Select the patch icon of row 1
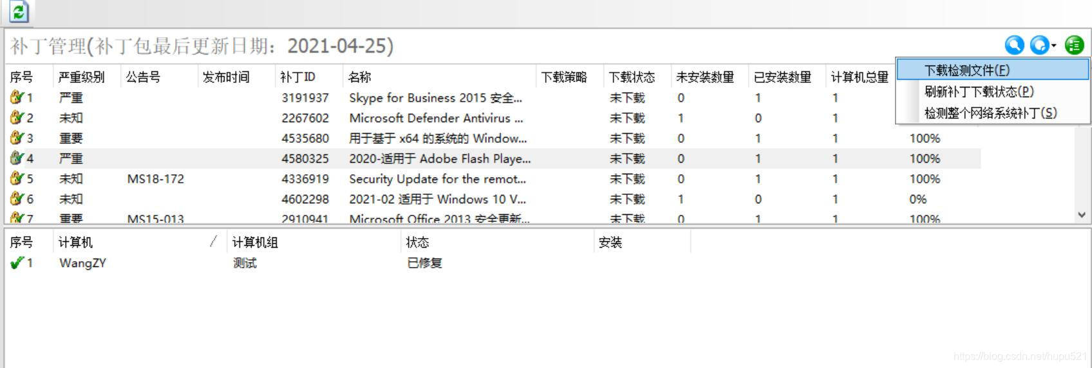Screen dimensions: 1092x368 (17, 97)
